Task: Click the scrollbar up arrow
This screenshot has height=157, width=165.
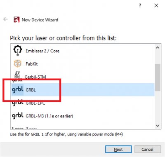Action: pyautogui.click(x=158, y=47)
